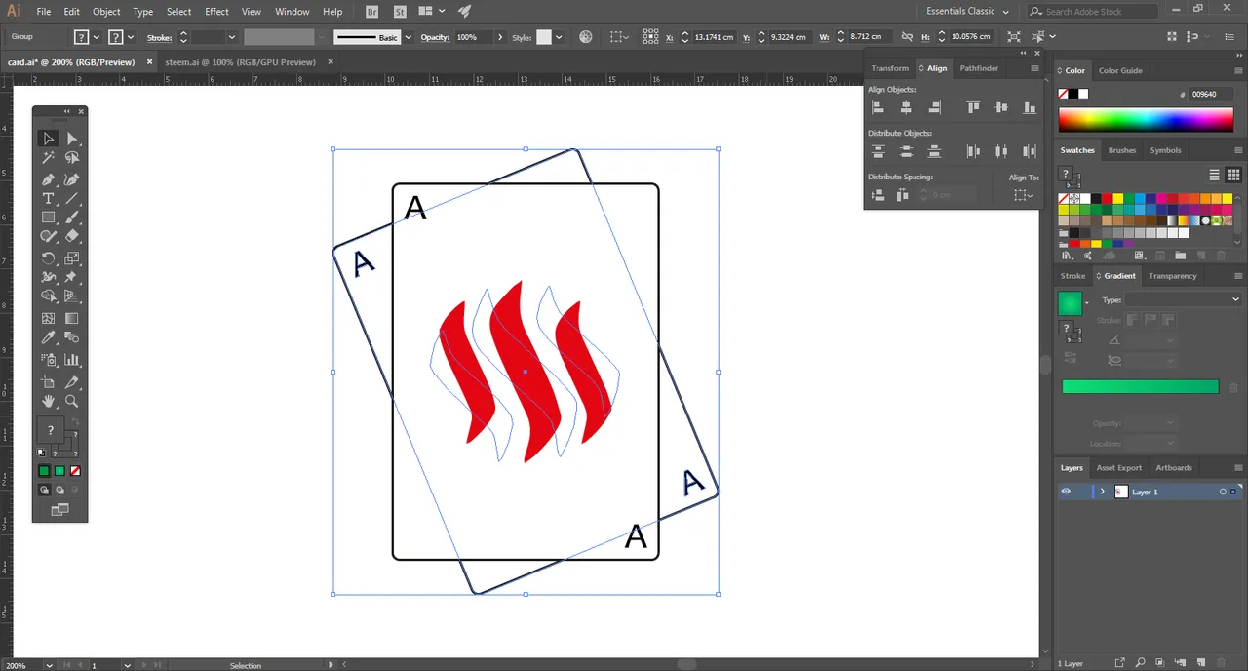Pick the Eyedropper tool
Viewport: 1248px width, 671px height.
point(48,337)
